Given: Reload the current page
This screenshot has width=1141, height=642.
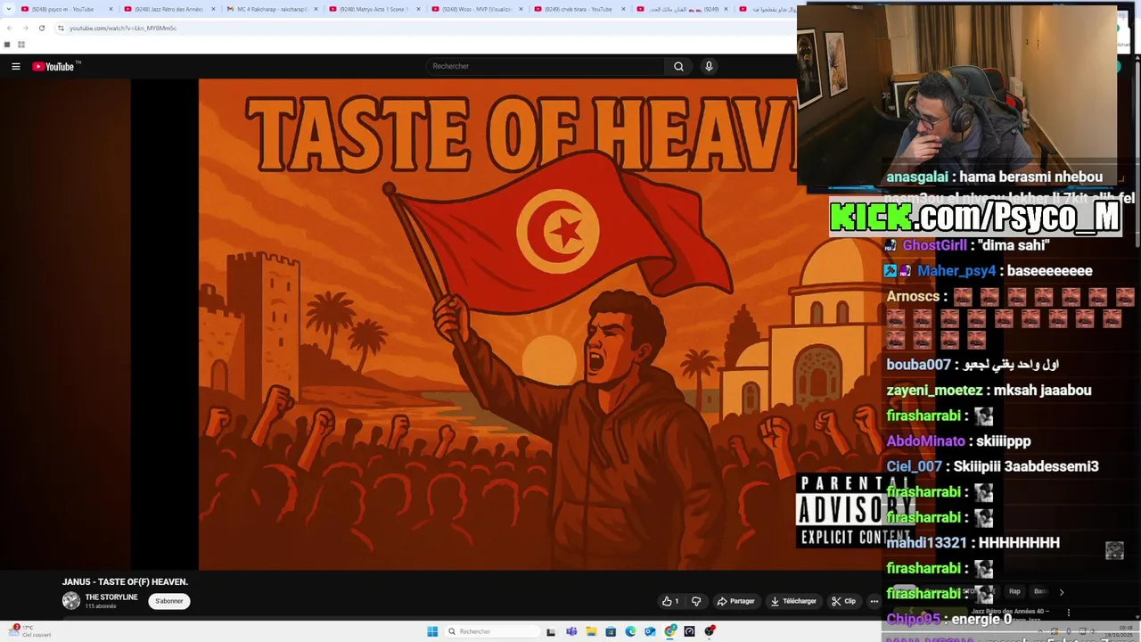Looking at the screenshot, I should tap(41, 28).
